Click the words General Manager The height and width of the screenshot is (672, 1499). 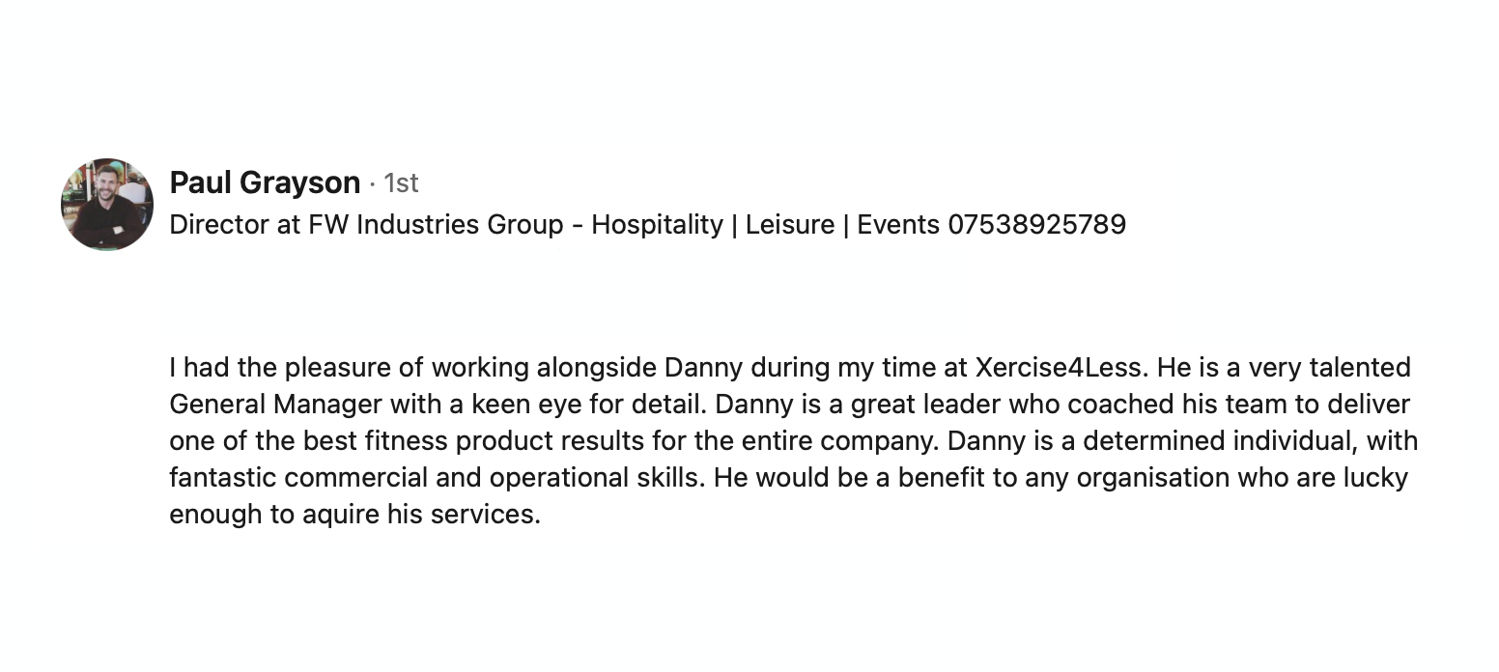[274, 405]
